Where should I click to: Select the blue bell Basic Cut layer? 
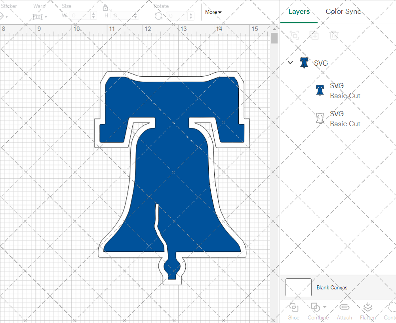pos(339,91)
